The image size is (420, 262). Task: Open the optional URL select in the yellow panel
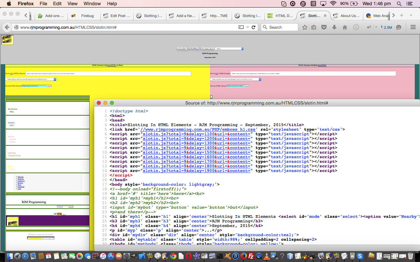point(31,79)
